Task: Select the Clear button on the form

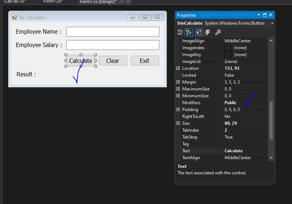Action: (x=113, y=61)
